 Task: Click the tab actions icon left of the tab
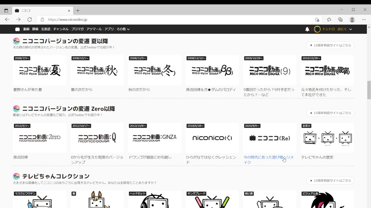click(x=6, y=10)
